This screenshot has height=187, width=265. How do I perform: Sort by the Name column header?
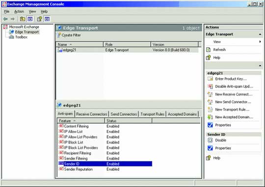79,45
